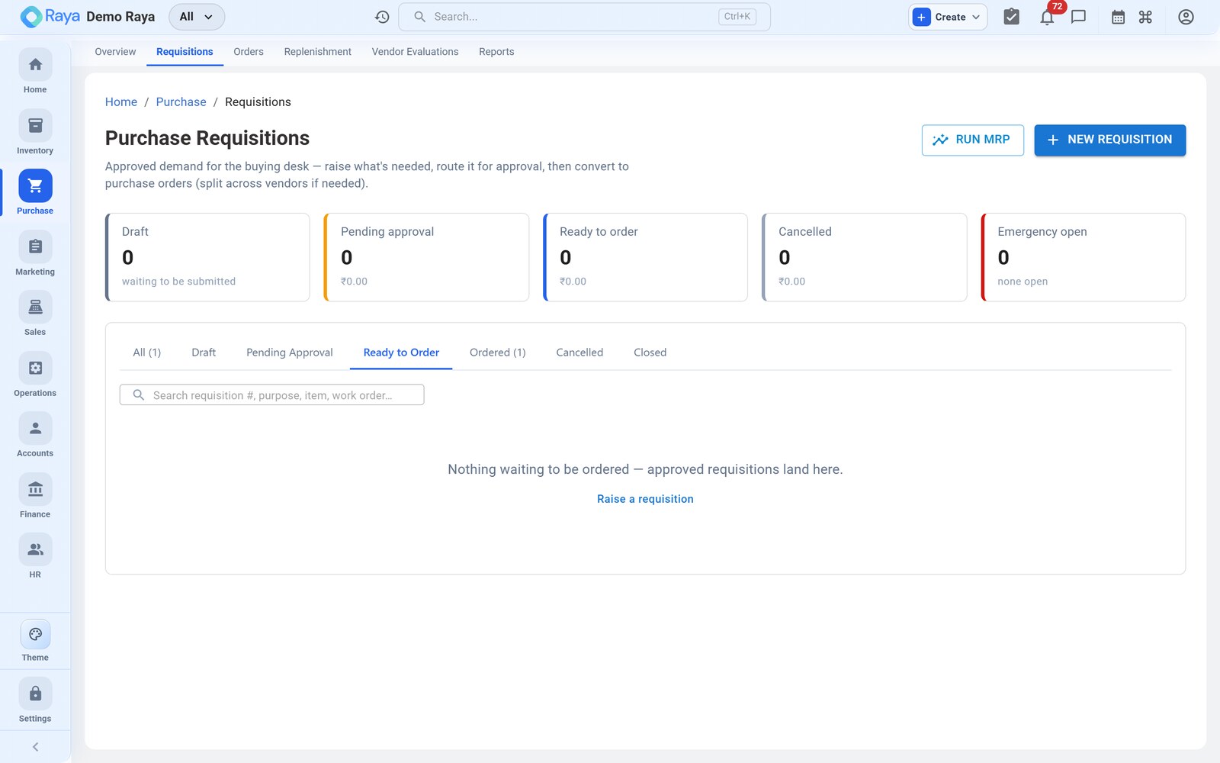Open the Home sidebar icon
The image size is (1220, 763).
point(35,65)
